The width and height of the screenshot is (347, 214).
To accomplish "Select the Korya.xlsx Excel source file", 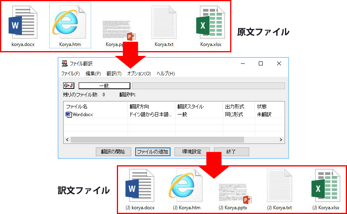I will pyautogui.click(x=211, y=26).
